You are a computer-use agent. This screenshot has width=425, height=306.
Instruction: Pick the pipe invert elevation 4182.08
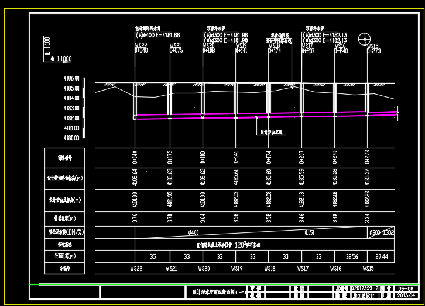[269, 200]
